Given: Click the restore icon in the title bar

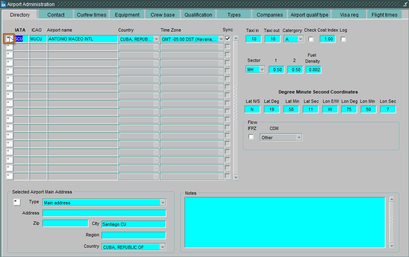Looking at the screenshot, I should pyautogui.click(x=405, y=4).
